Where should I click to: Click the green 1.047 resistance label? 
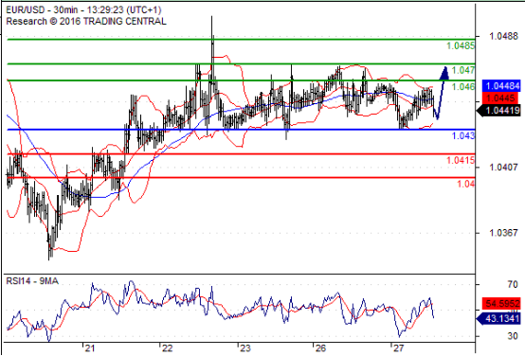point(463,70)
